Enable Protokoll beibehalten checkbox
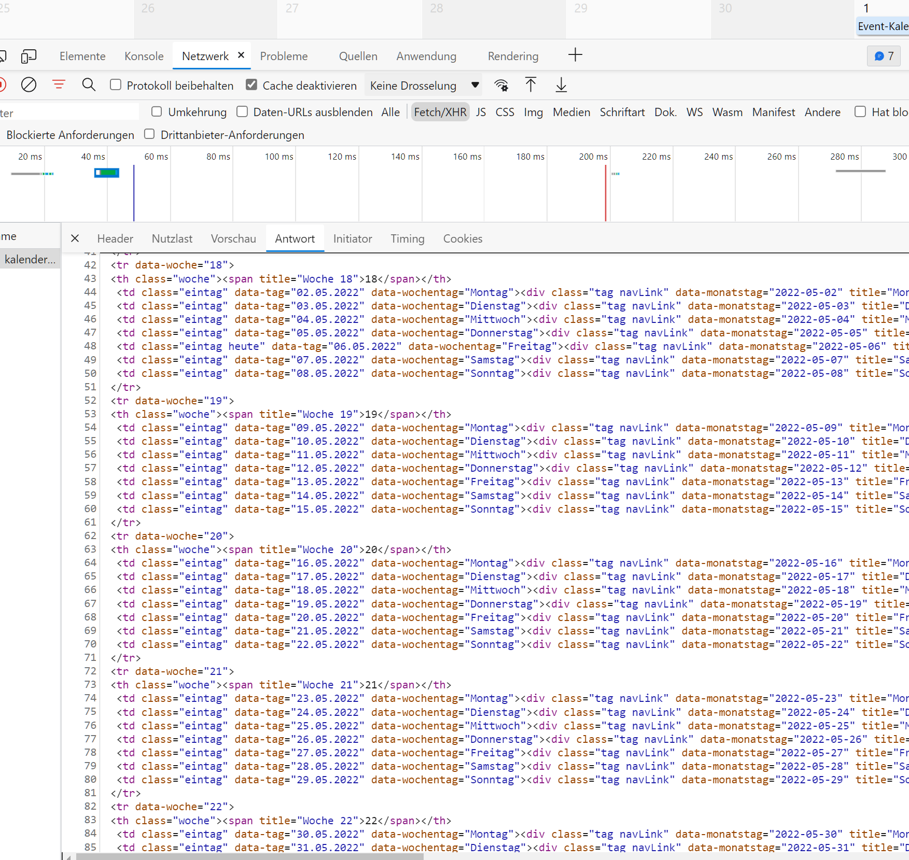909x860 pixels. pos(116,84)
